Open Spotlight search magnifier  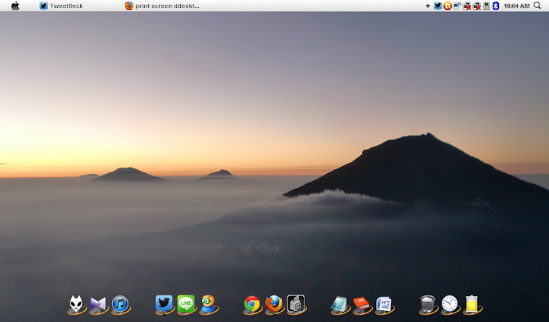pyautogui.click(x=537, y=5)
